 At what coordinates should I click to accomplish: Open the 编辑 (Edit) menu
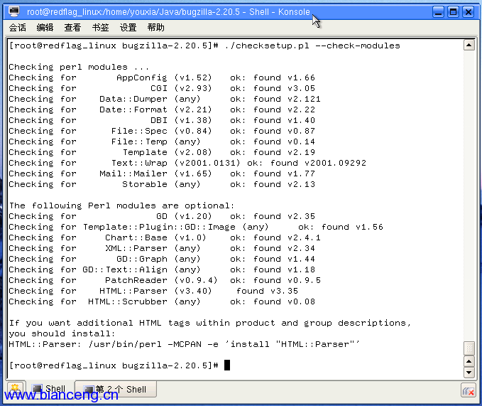(x=45, y=28)
